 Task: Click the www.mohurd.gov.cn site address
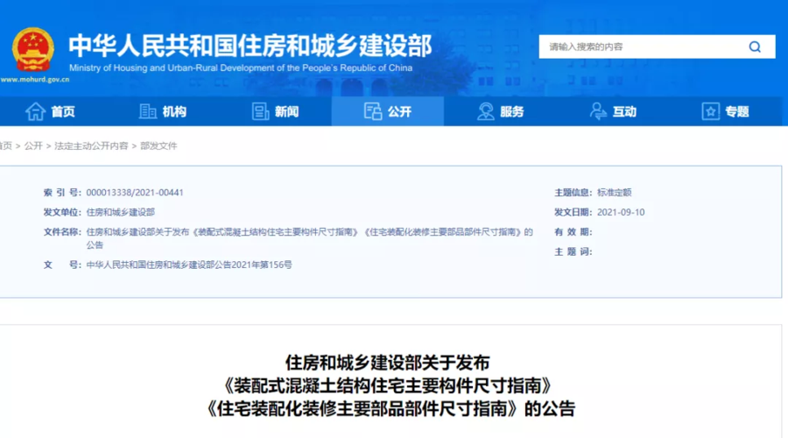point(35,80)
